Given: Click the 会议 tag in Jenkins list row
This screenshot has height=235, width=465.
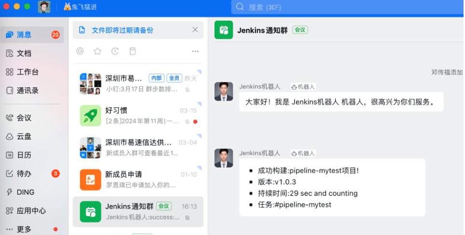Looking at the screenshot, I should tap(164, 206).
